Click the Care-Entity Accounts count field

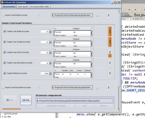tap(45, 32)
